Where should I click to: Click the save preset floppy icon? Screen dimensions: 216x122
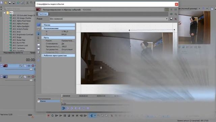[x=171, y=19]
